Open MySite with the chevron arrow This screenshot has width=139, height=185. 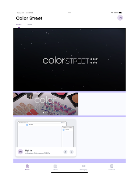click(72, 152)
